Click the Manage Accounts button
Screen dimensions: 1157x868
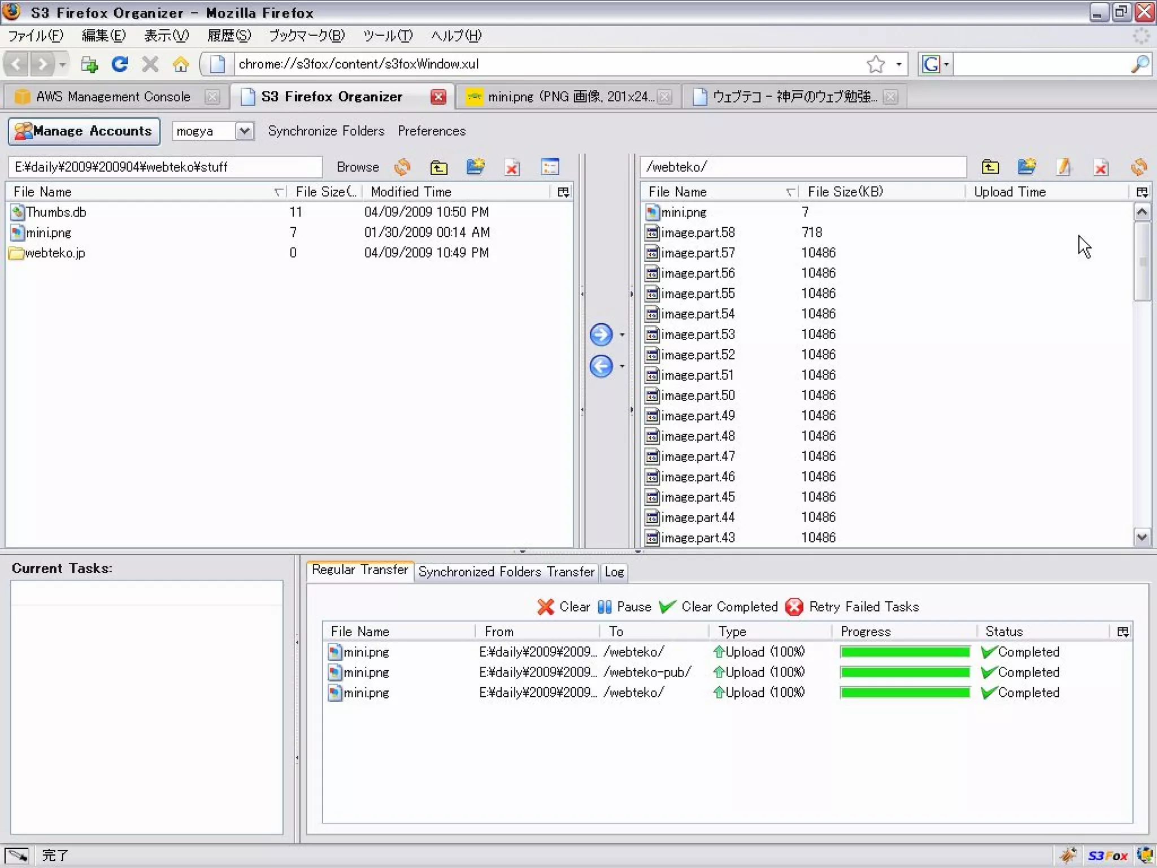tap(84, 131)
